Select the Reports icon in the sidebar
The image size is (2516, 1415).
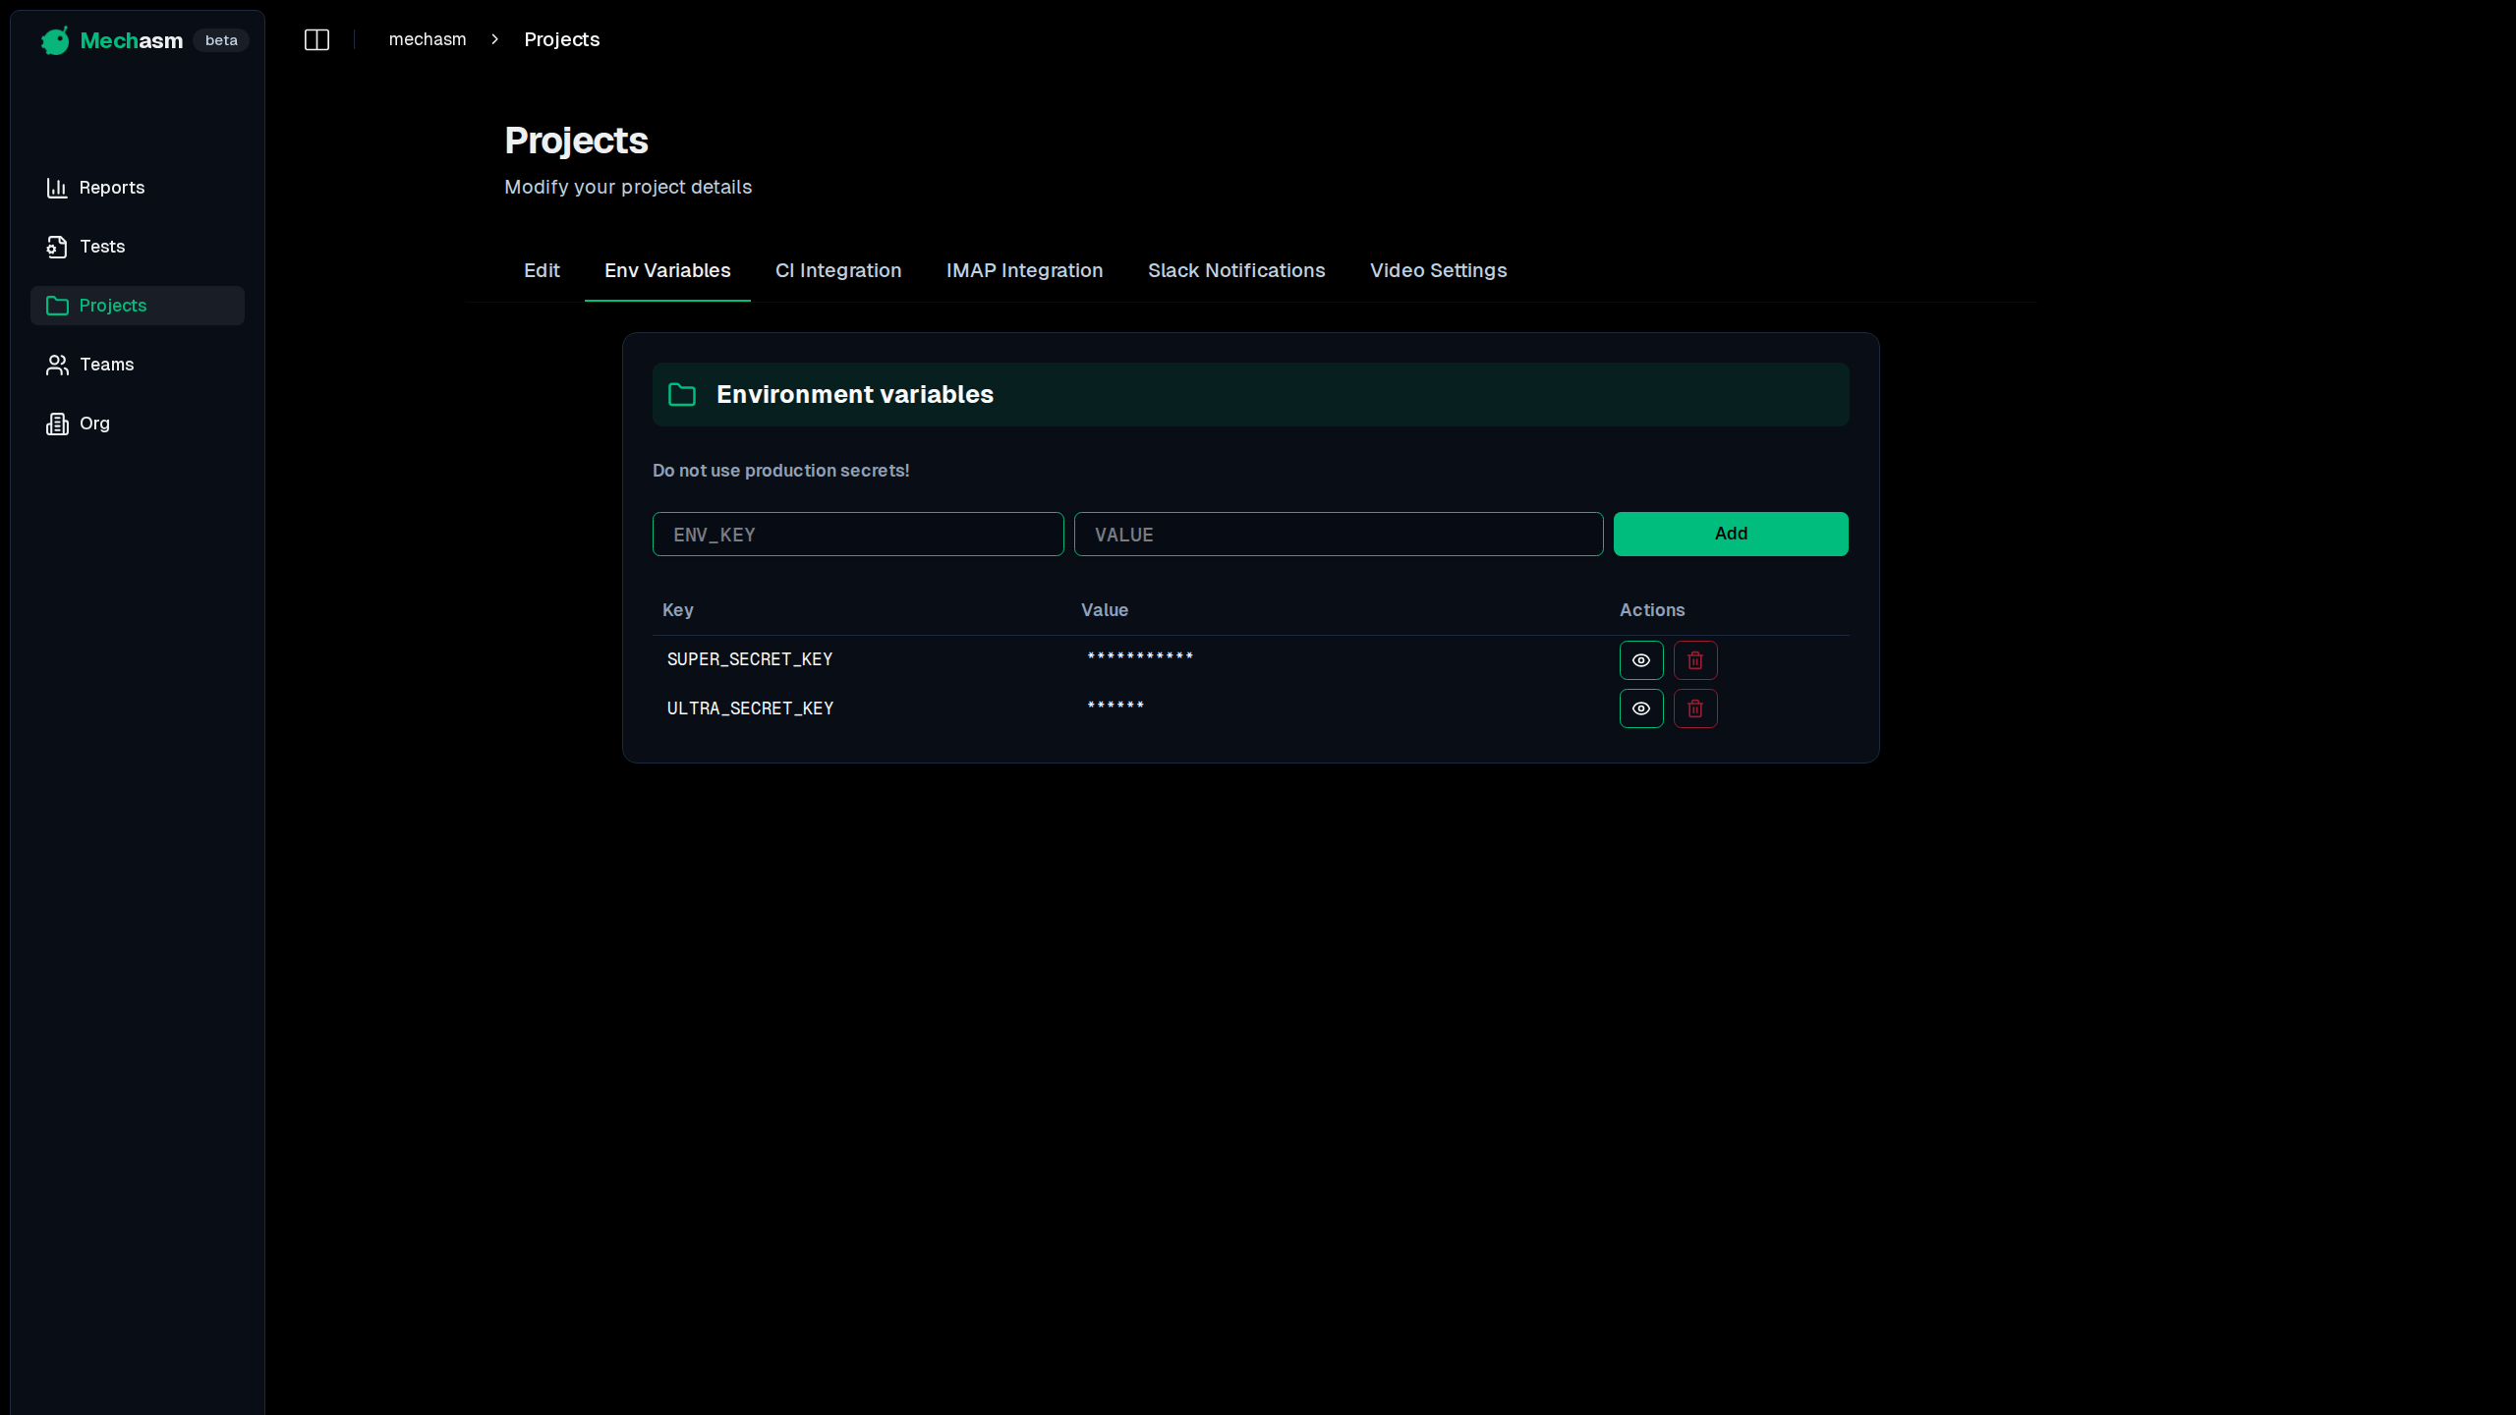(x=57, y=188)
